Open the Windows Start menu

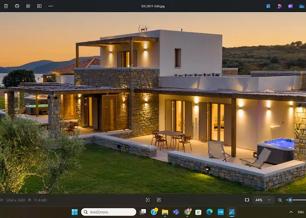coord(74,212)
